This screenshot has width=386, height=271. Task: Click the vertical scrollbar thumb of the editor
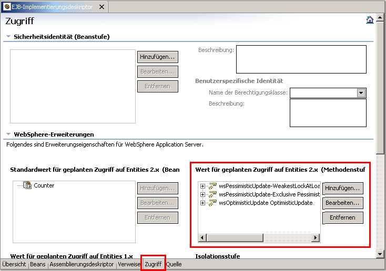(x=380, y=88)
